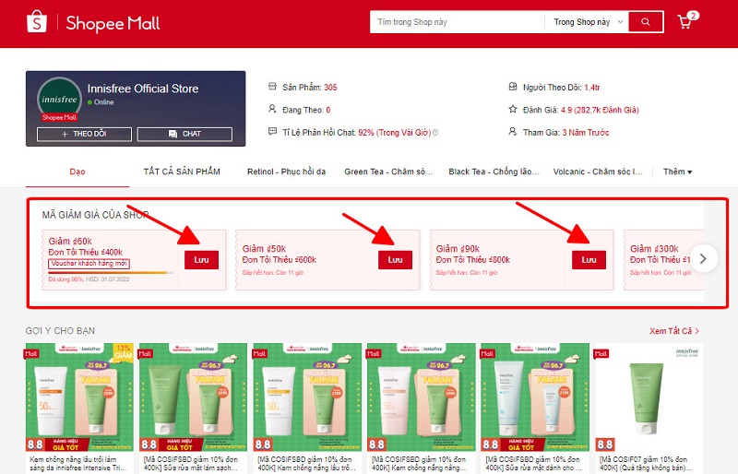This screenshot has width=738, height=474.
Task: Click the followers icon next to Người Theo Dõi
Action: click(x=514, y=88)
